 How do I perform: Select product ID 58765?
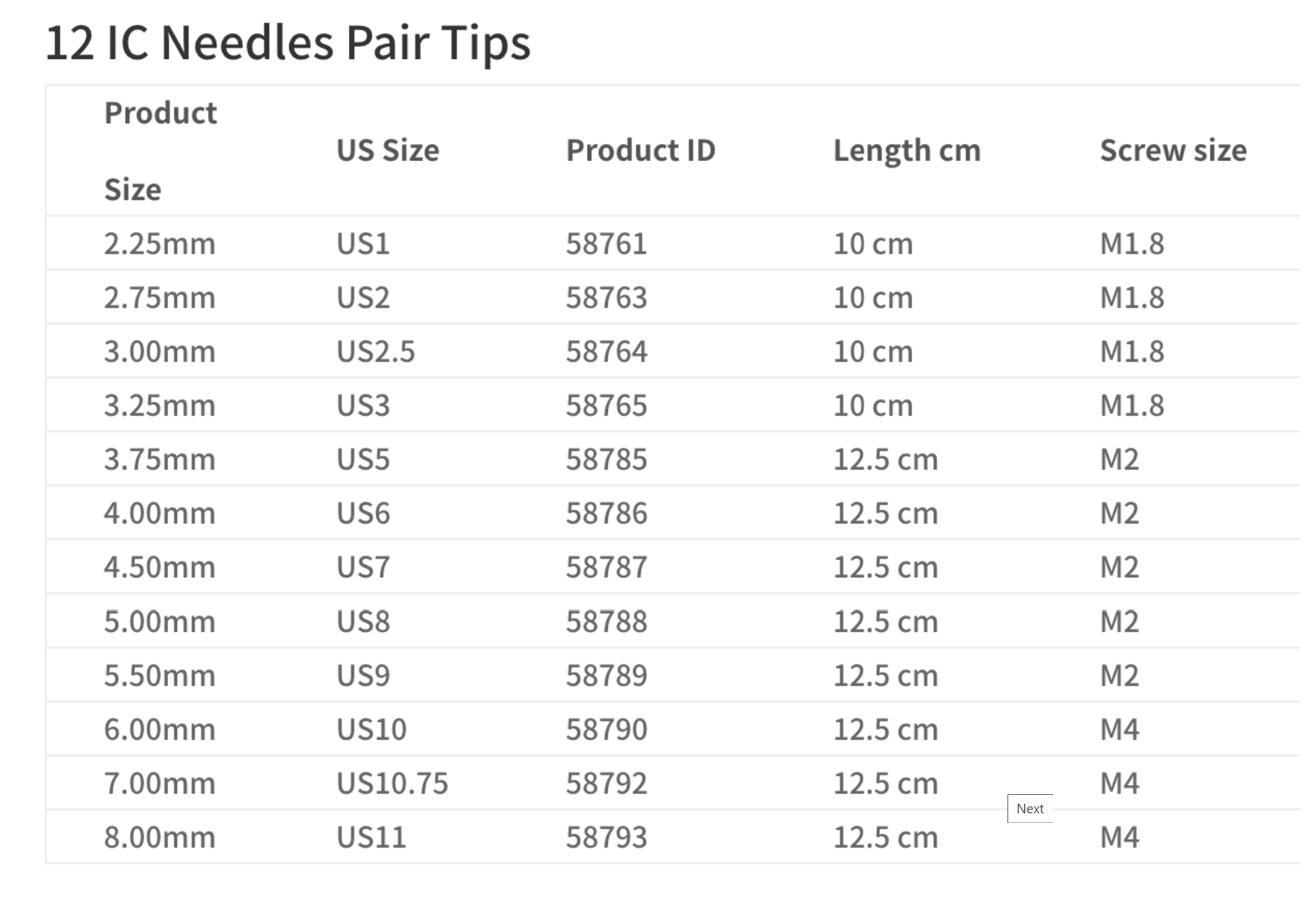606,405
